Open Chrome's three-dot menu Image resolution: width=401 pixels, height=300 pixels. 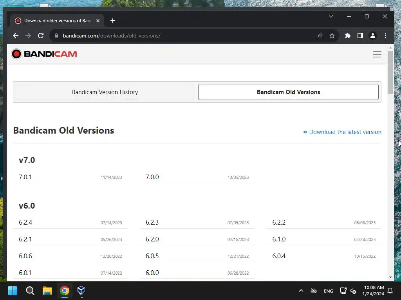[385, 36]
